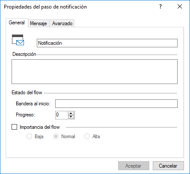Click the Aceptar button
The height and width of the screenshot is (174, 190).
134,166
